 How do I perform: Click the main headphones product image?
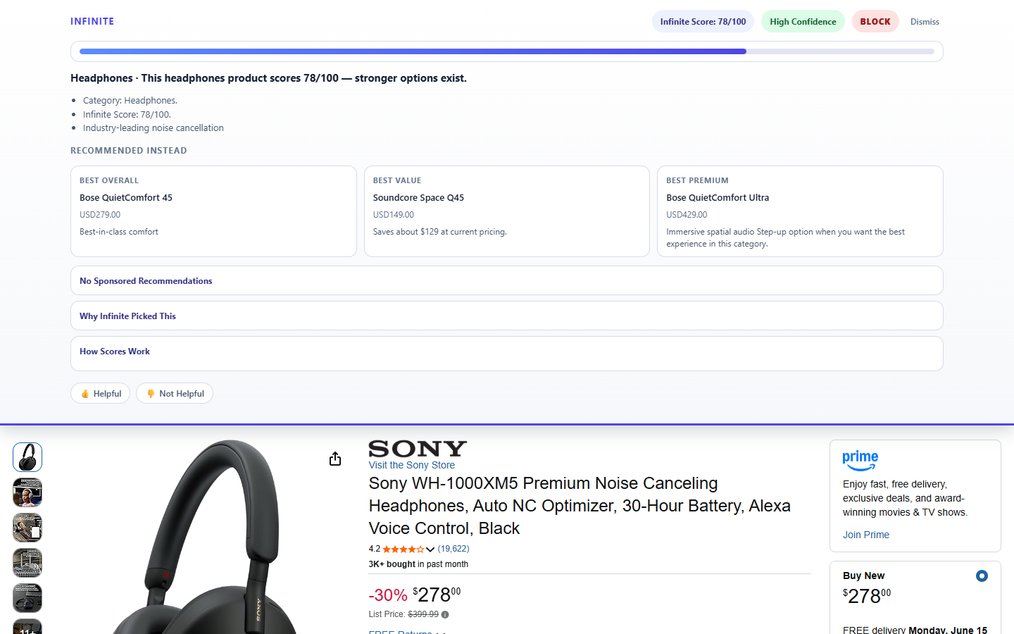click(204, 537)
